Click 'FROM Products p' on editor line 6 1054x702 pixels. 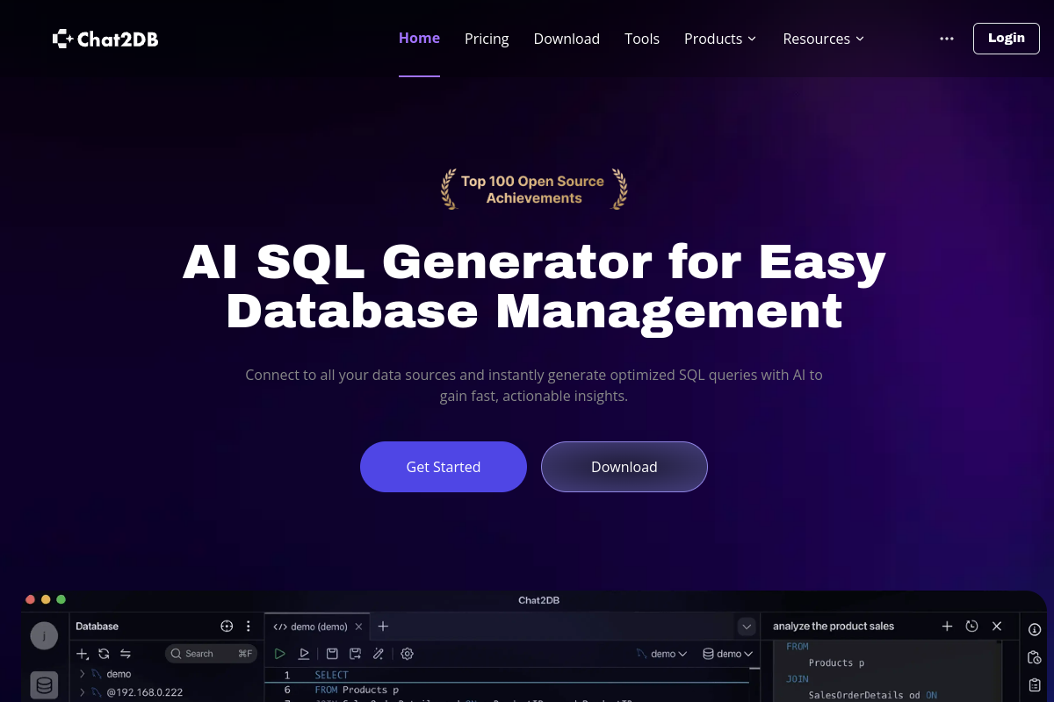click(357, 691)
